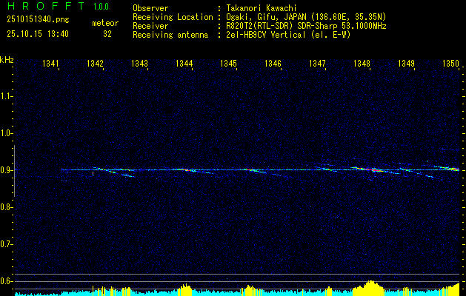Click the meteor echo near 1344
466x296 pixels.
(x=187, y=170)
